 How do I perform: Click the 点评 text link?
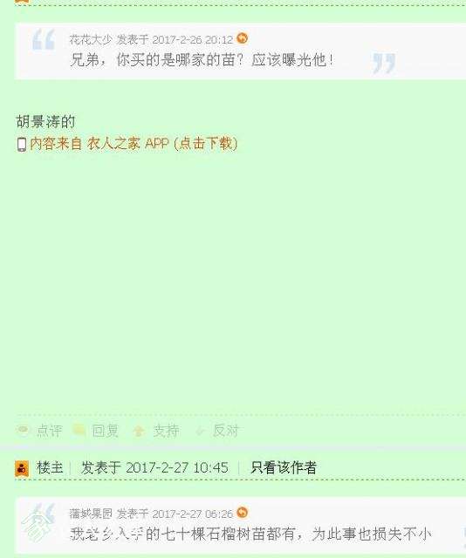coord(49,431)
